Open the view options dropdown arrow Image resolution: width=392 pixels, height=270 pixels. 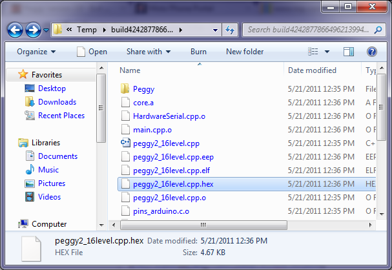(327, 52)
